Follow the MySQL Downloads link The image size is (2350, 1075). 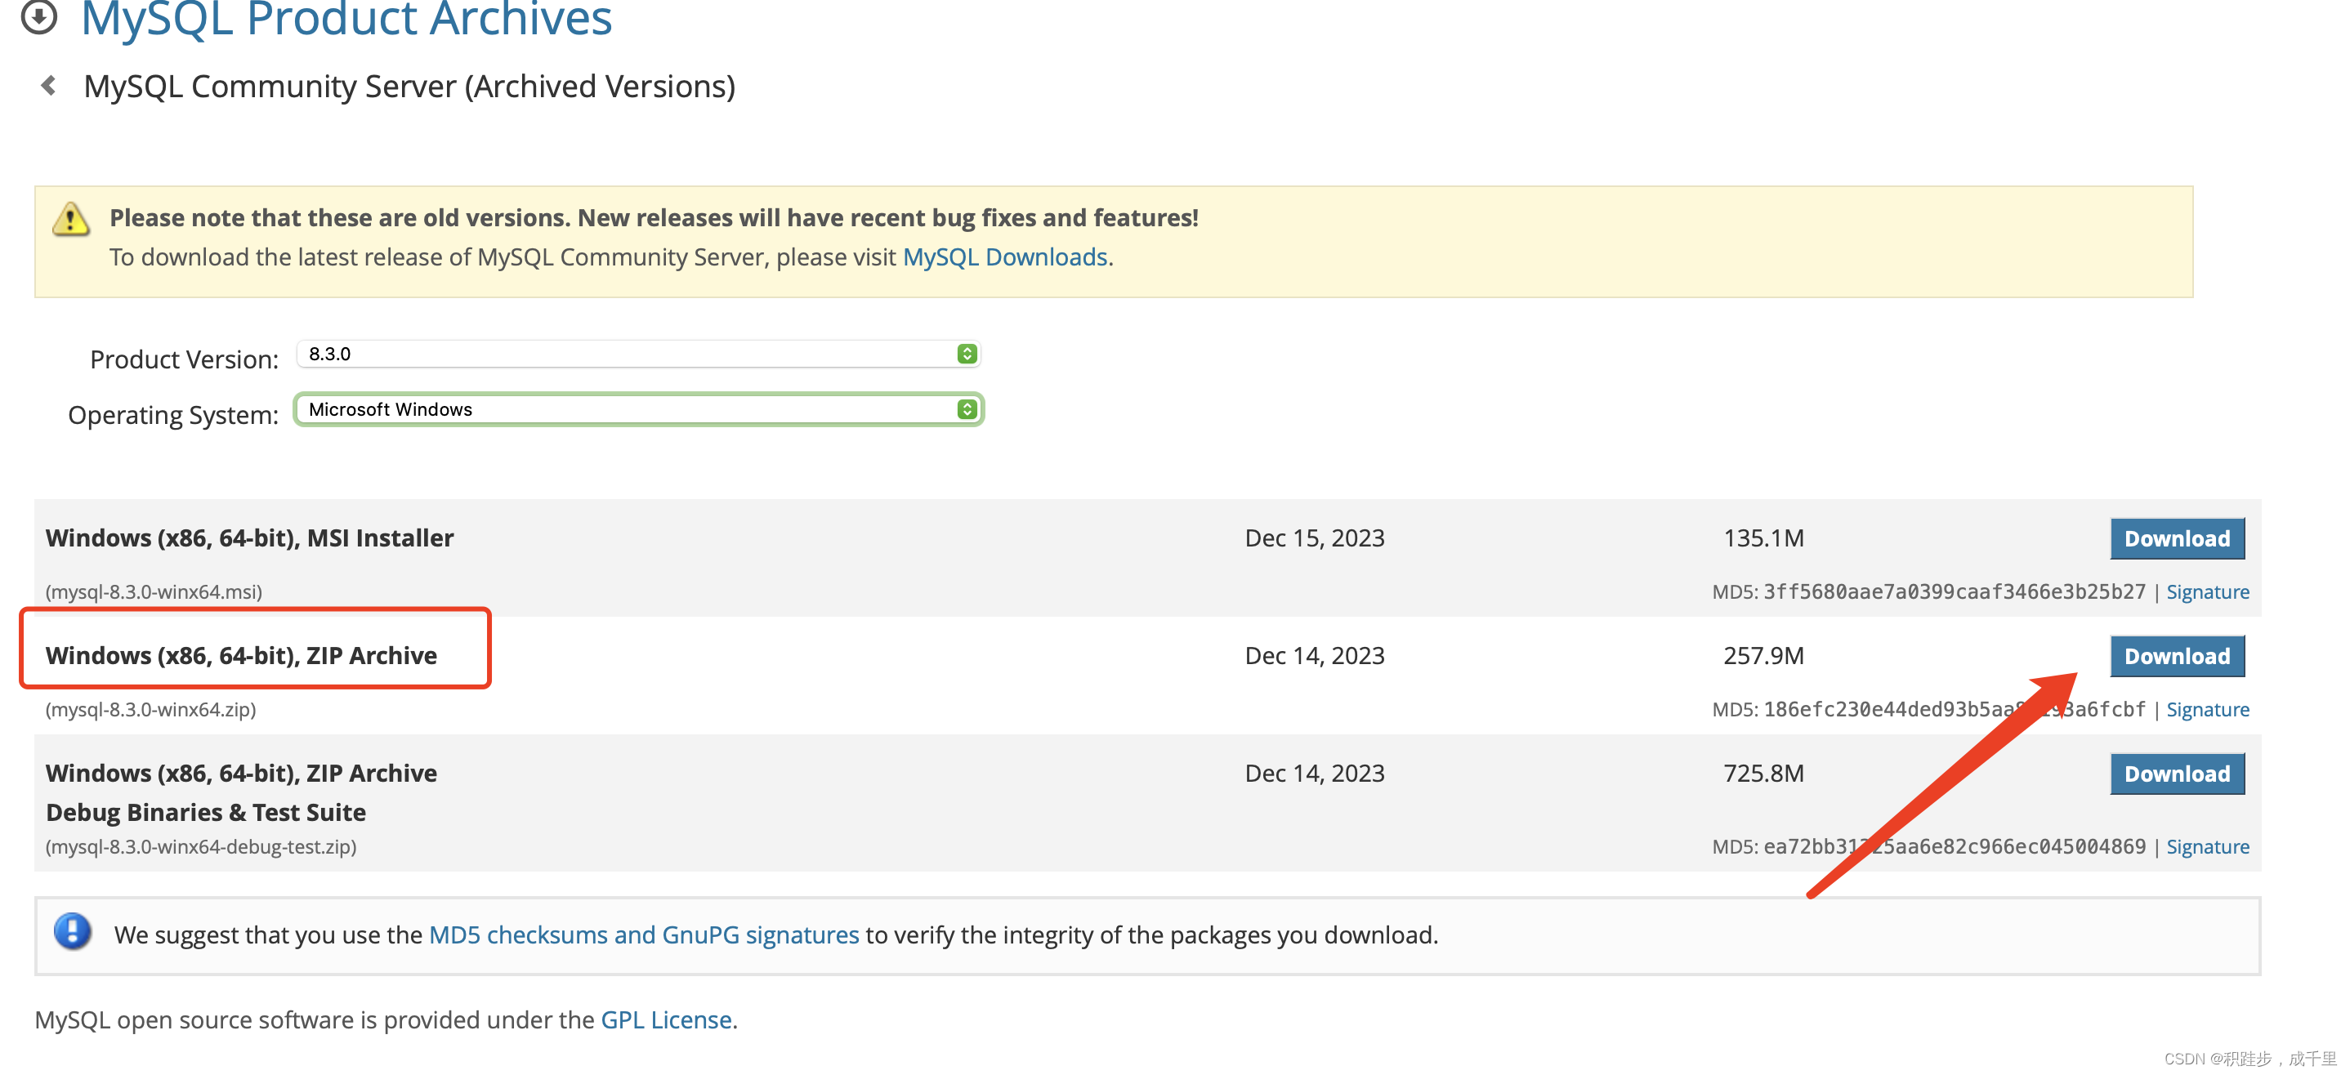(x=1004, y=257)
